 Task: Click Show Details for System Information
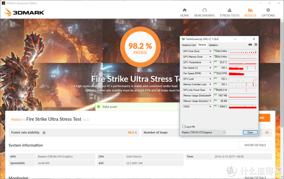255,145
